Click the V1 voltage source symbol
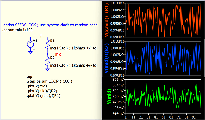The width and height of the screenshot is (205, 120). coord(30,44)
